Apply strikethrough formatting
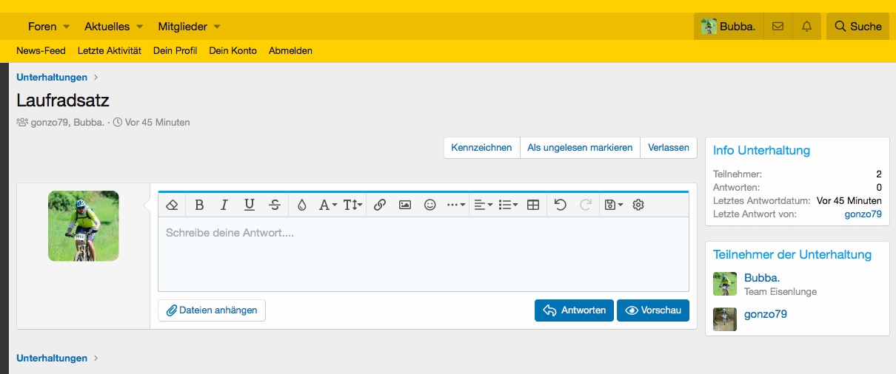The height and width of the screenshot is (374, 896). (x=275, y=205)
